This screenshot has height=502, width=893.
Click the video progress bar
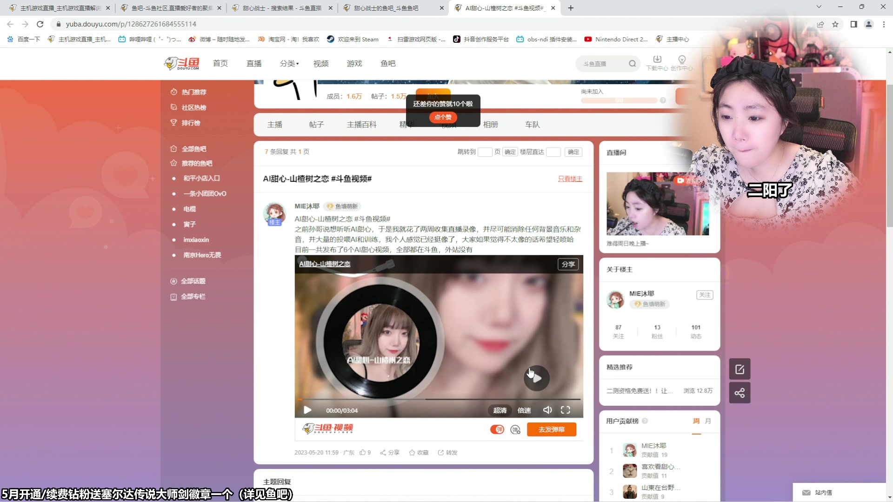click(439, 399)
